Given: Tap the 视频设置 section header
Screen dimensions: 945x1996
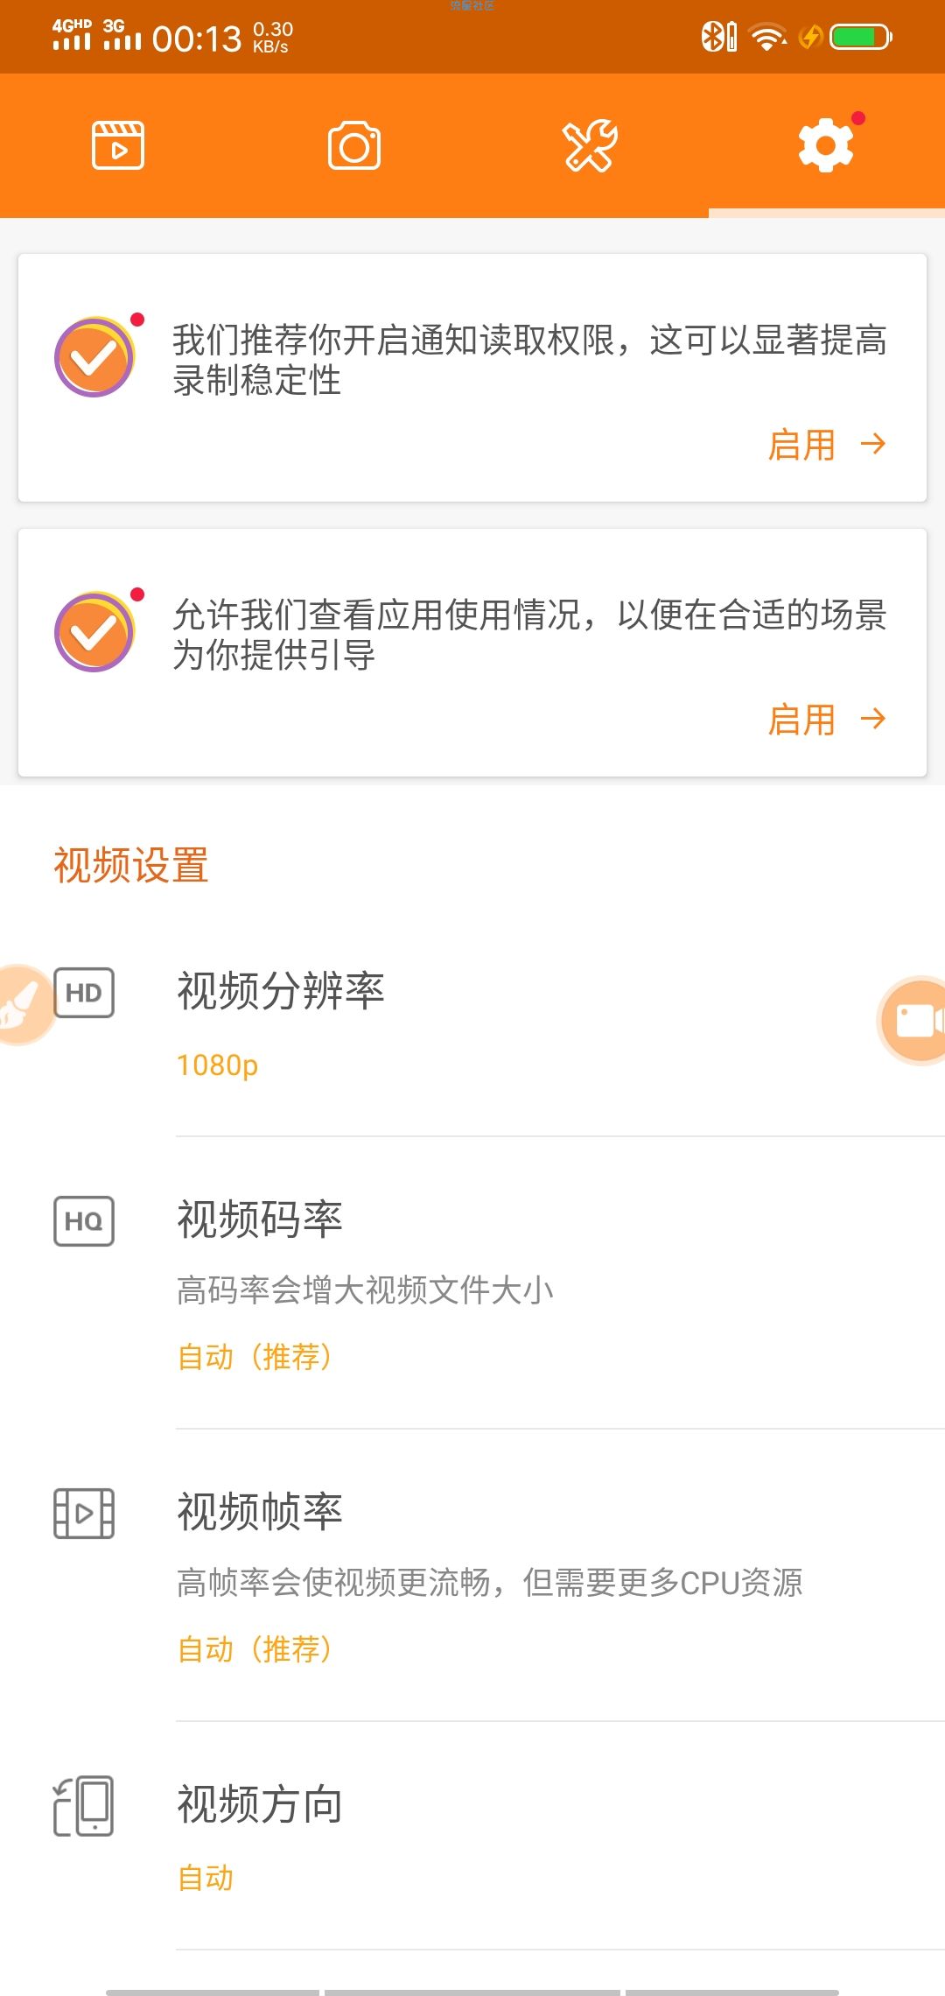Looking at the screenshot, I should (131, 865).
